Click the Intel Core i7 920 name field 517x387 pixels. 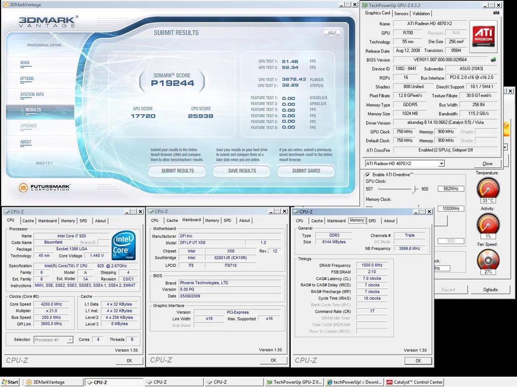point(71,236)
